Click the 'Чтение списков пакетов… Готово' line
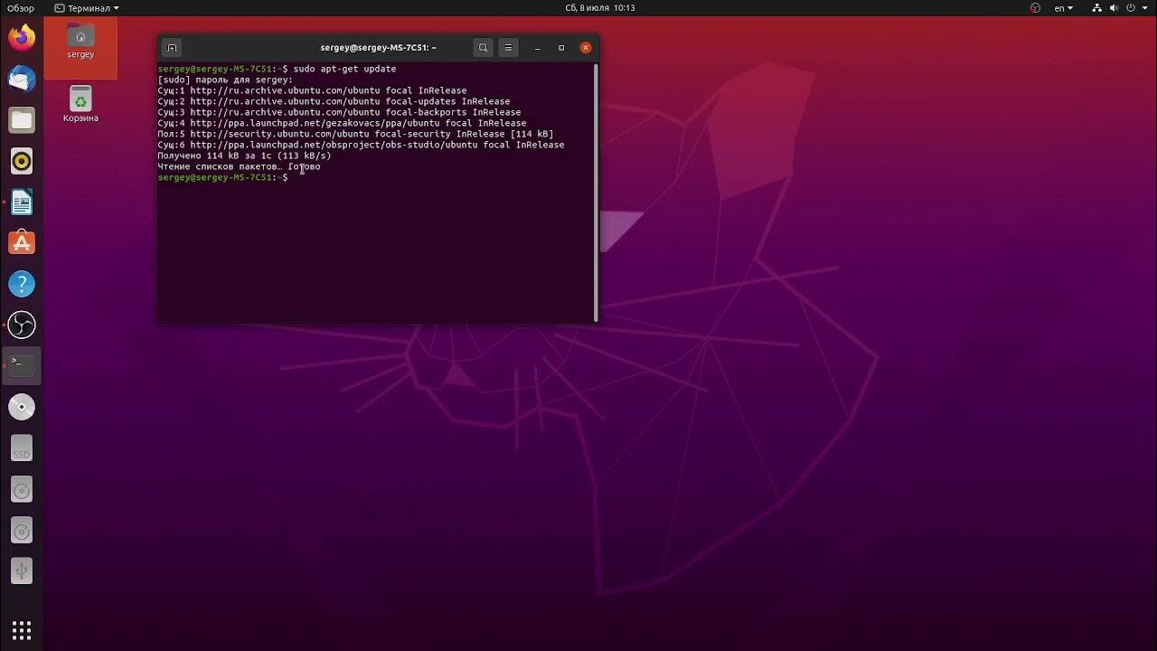The height and width of the screenshot is (651, 1157). pos(239,166)
